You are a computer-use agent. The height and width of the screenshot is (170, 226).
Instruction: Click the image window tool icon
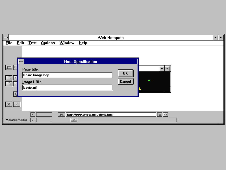pos(9,67)
